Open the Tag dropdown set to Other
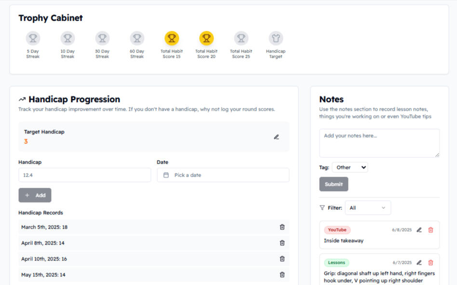 click(x=349, y=168)
